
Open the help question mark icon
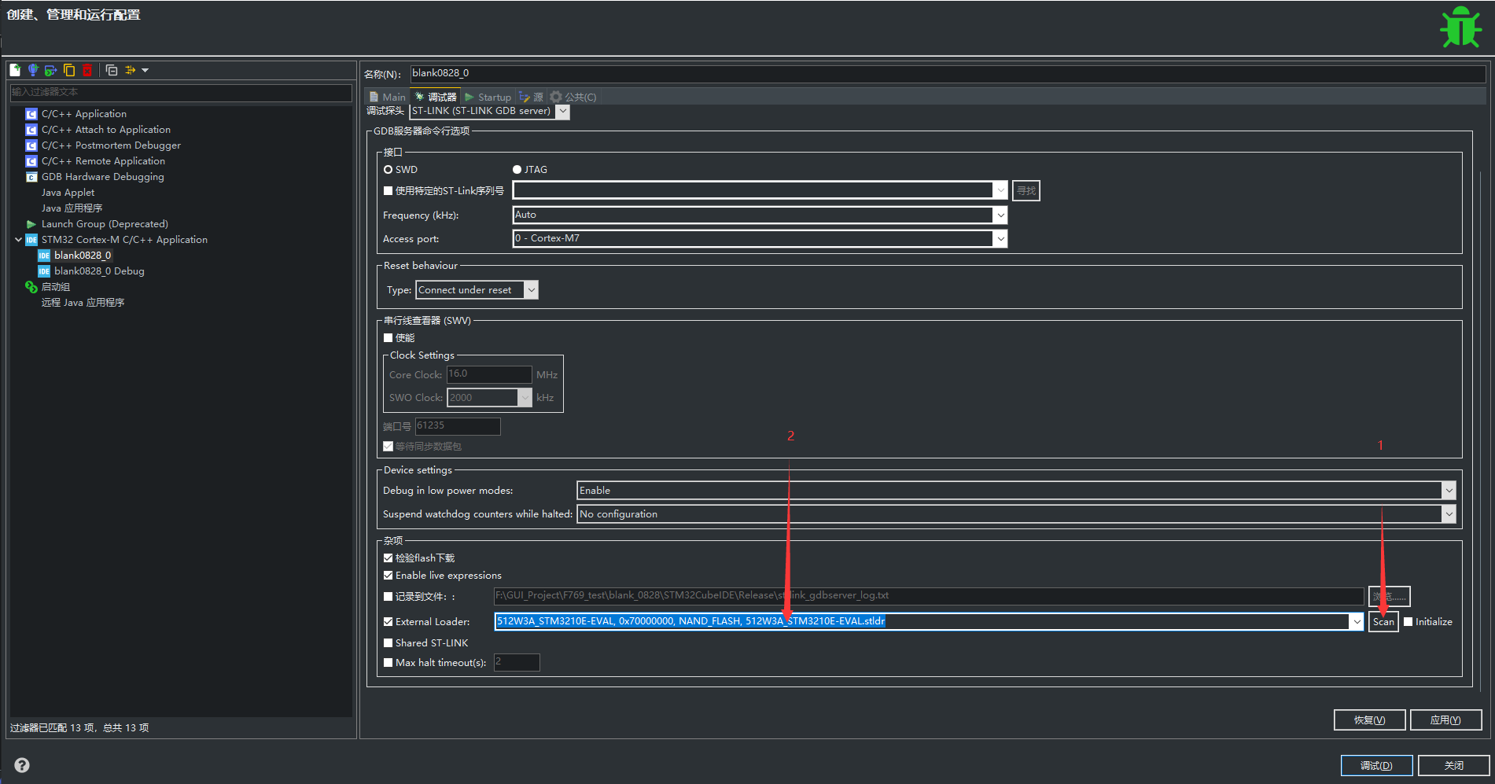click(x=21, y=764)
